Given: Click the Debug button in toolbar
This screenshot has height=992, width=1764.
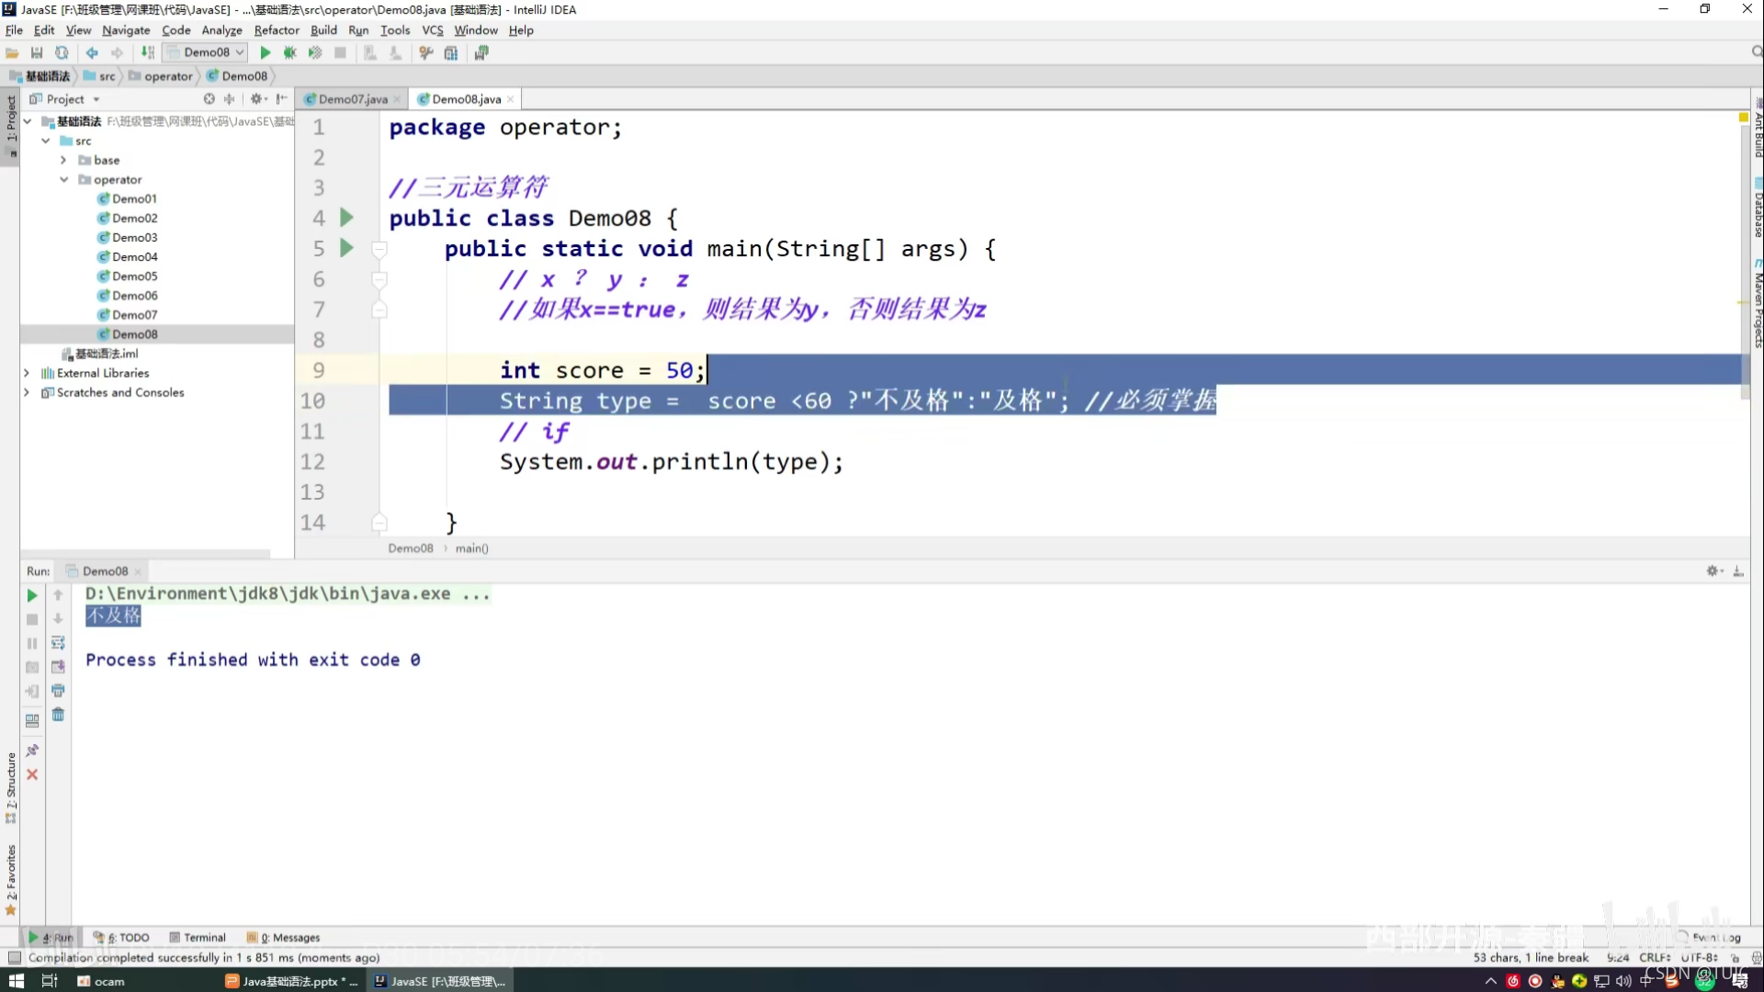Looking at the screenshot, I should click(288, 52).
